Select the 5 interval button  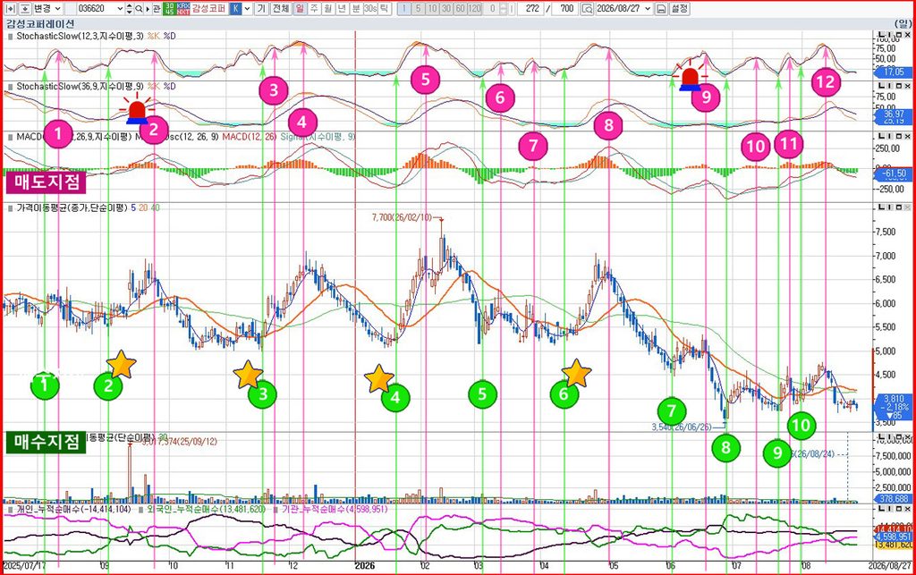[419, 9]
